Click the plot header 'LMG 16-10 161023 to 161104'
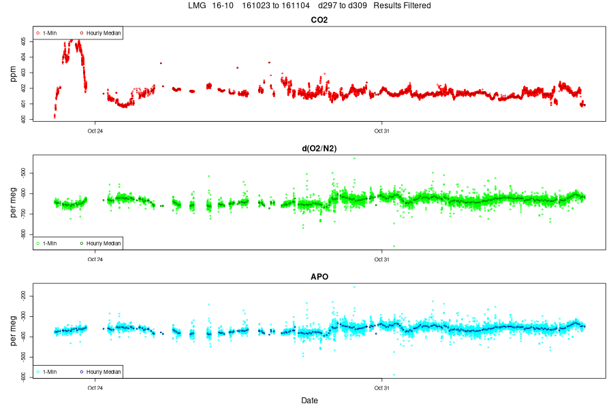The height and width of the screenshot is (408, 613). pos(249,5)
